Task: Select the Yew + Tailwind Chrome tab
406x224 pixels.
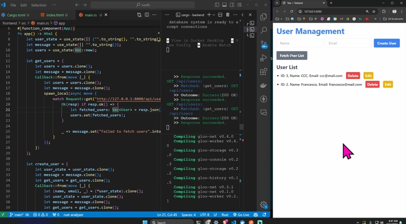Action: [303, 3]
